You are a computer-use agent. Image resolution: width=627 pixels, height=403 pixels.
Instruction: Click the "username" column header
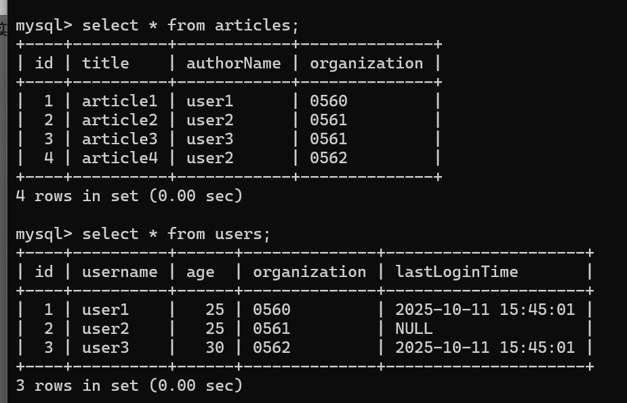click(119, 272)
